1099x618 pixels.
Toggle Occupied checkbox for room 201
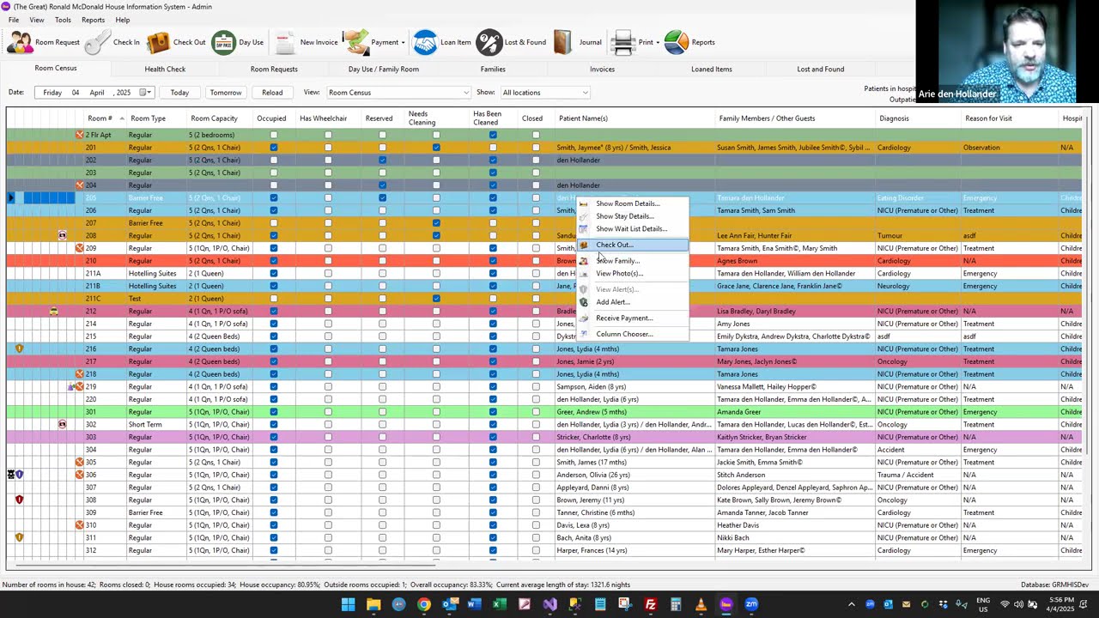pos(274,148)
